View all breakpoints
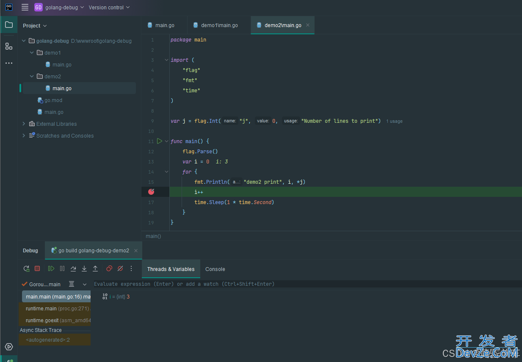This screenshot has width=522, height=362. pos(109,268)
